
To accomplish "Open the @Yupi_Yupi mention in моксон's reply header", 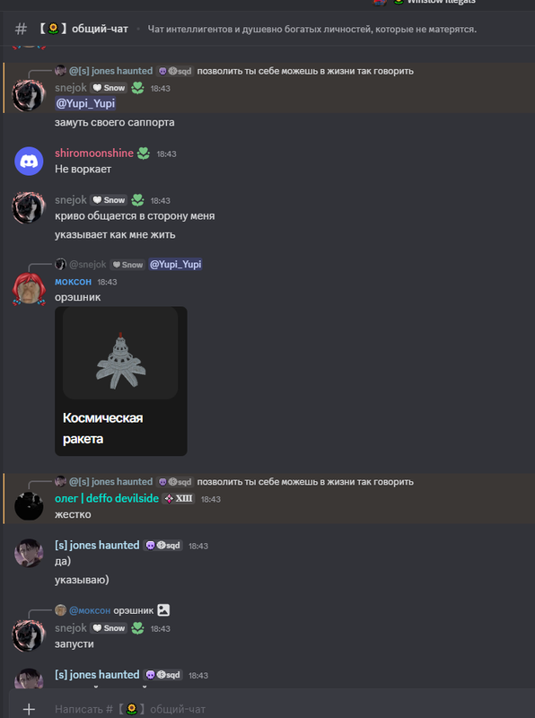I will point(175,264).
